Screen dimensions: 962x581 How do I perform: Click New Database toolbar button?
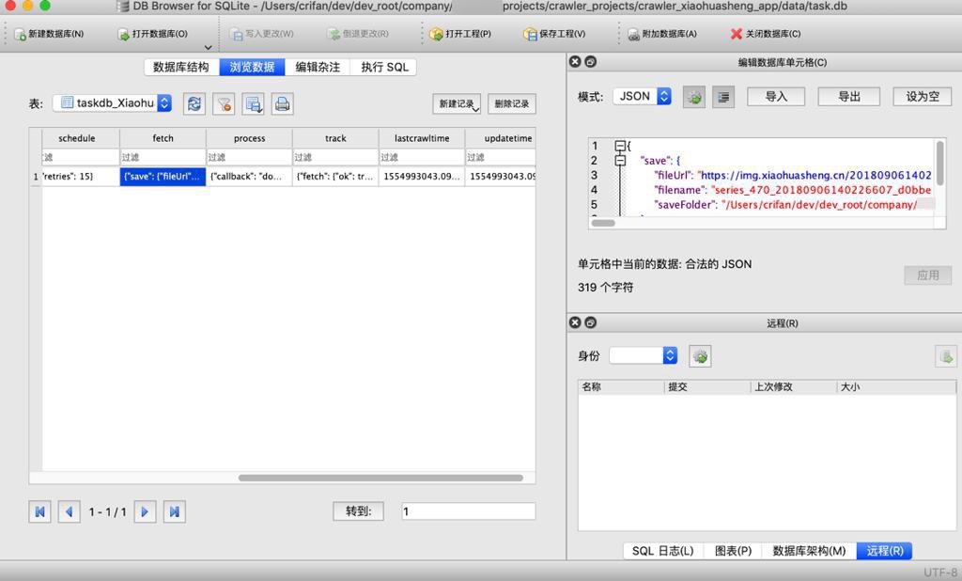pyautogui.click(x=49, y=34)
